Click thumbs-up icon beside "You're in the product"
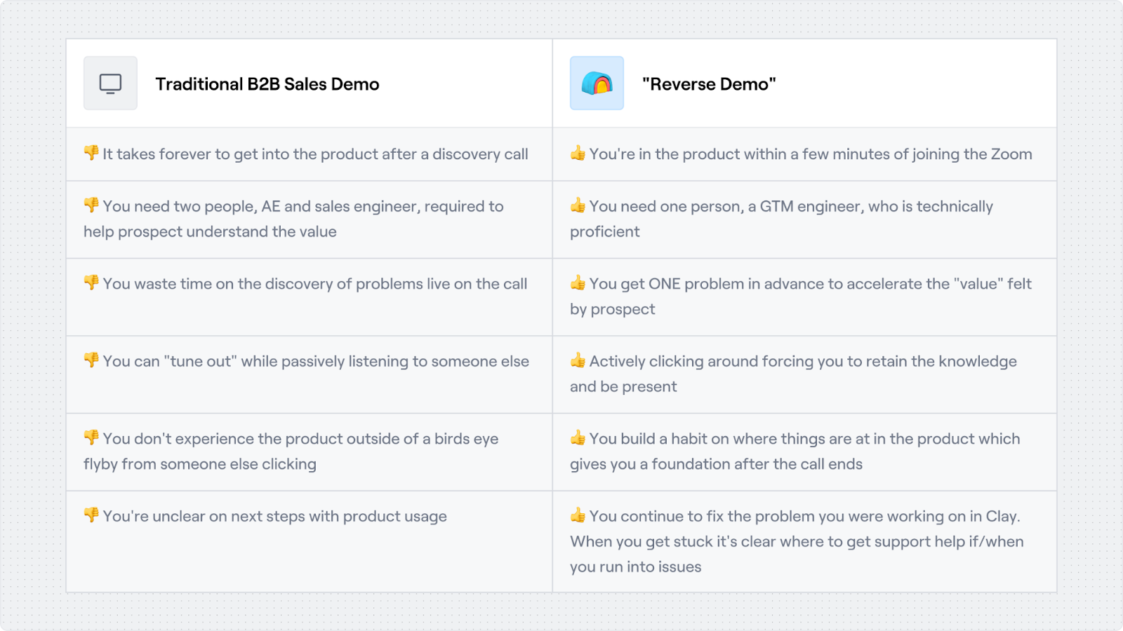Screen dimensions: 1123x631 578,153
